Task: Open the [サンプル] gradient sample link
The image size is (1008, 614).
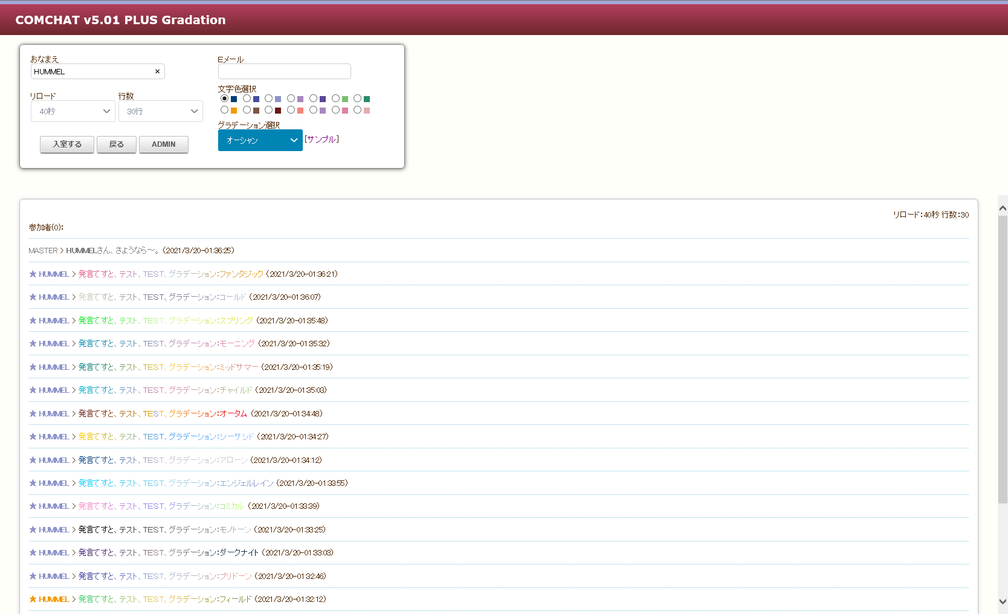Action: [x=321, y=139]
